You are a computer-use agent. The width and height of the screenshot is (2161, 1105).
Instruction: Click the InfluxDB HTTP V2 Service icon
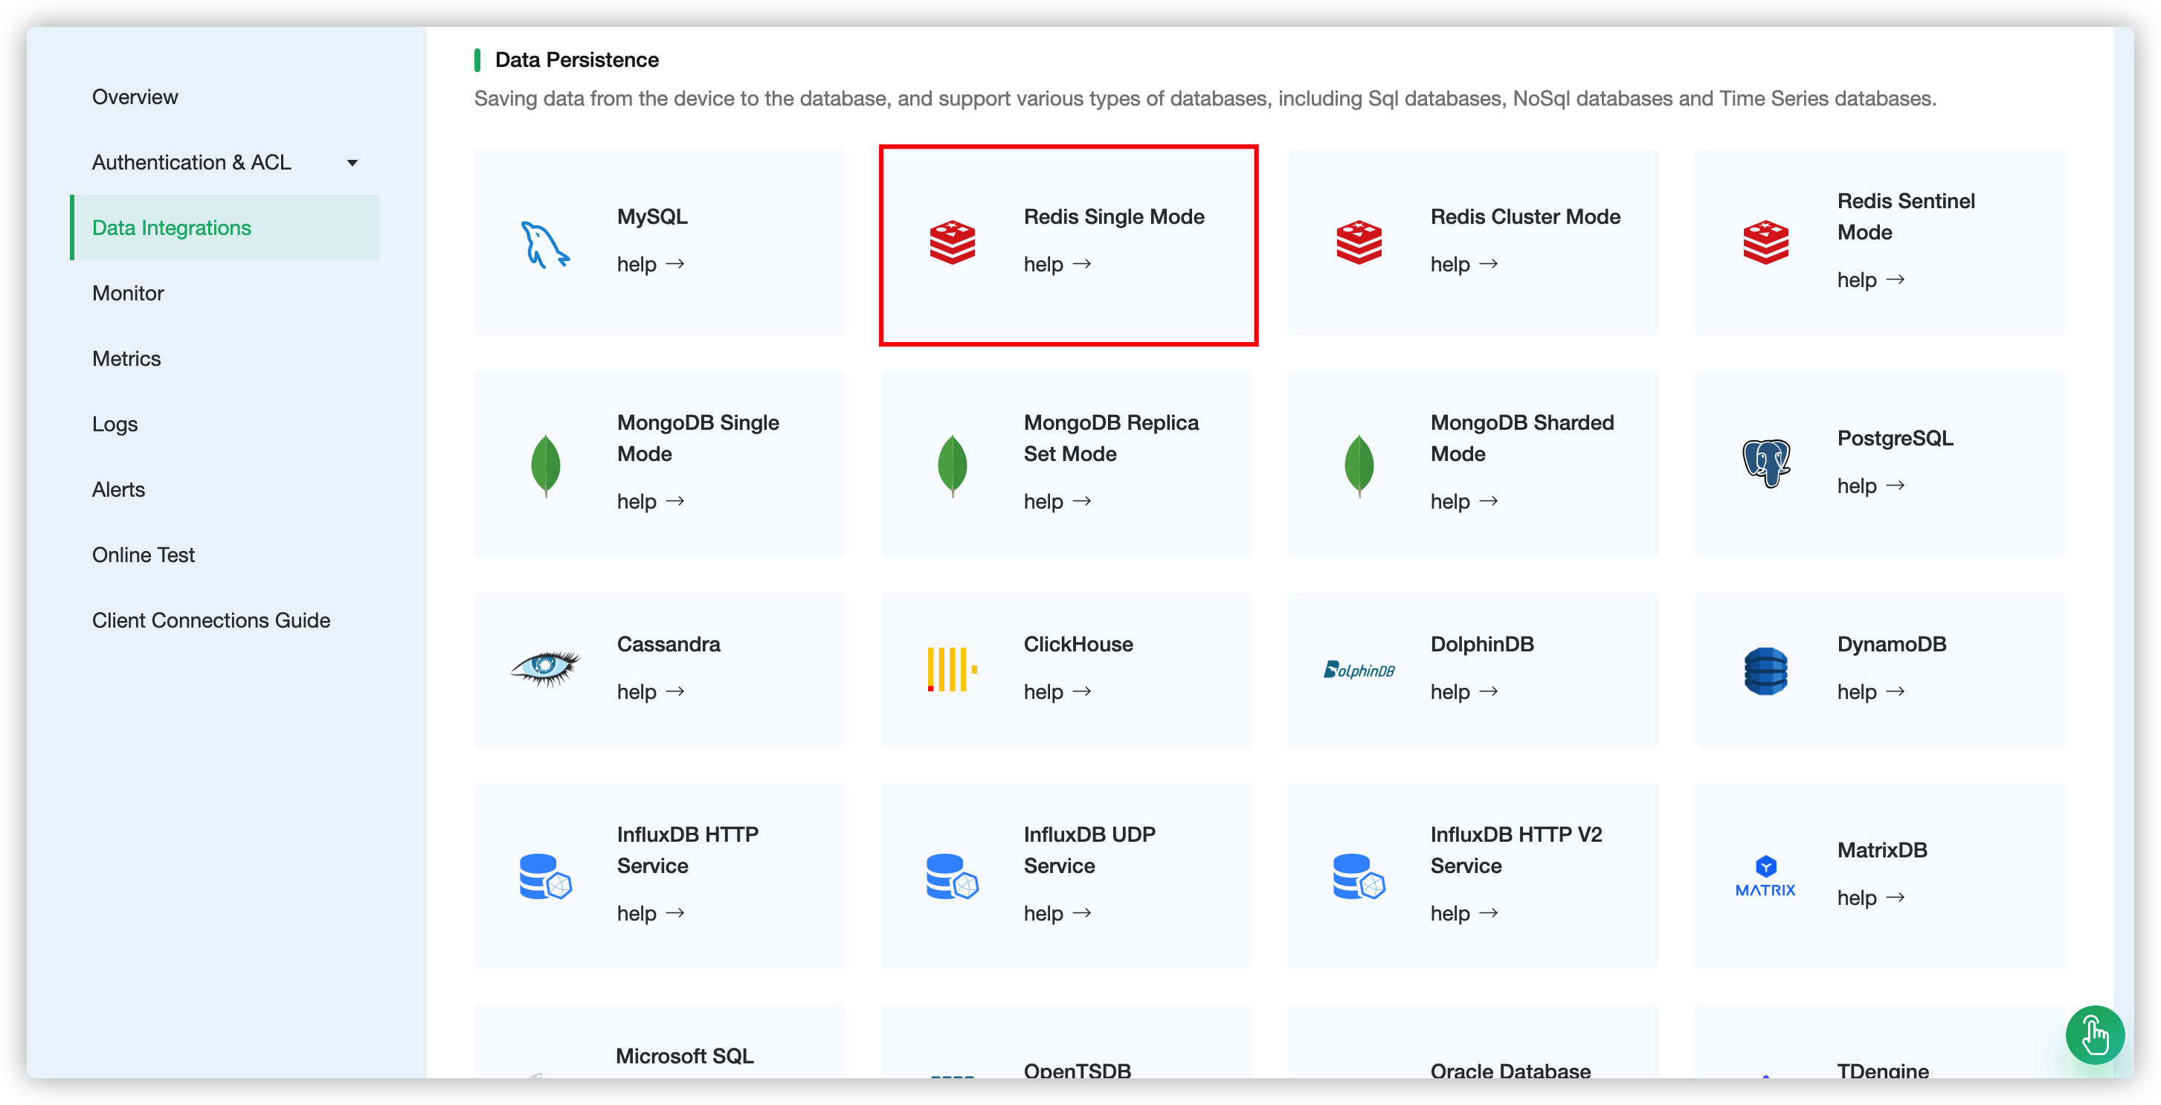click(1359, 877)
